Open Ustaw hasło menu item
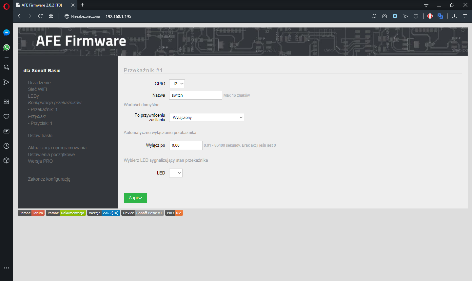This screenshot has width=472, height=281. point(40,136)
